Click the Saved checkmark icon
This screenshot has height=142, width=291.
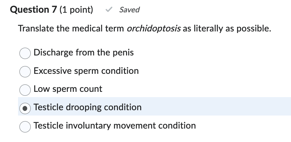point(110,10)
